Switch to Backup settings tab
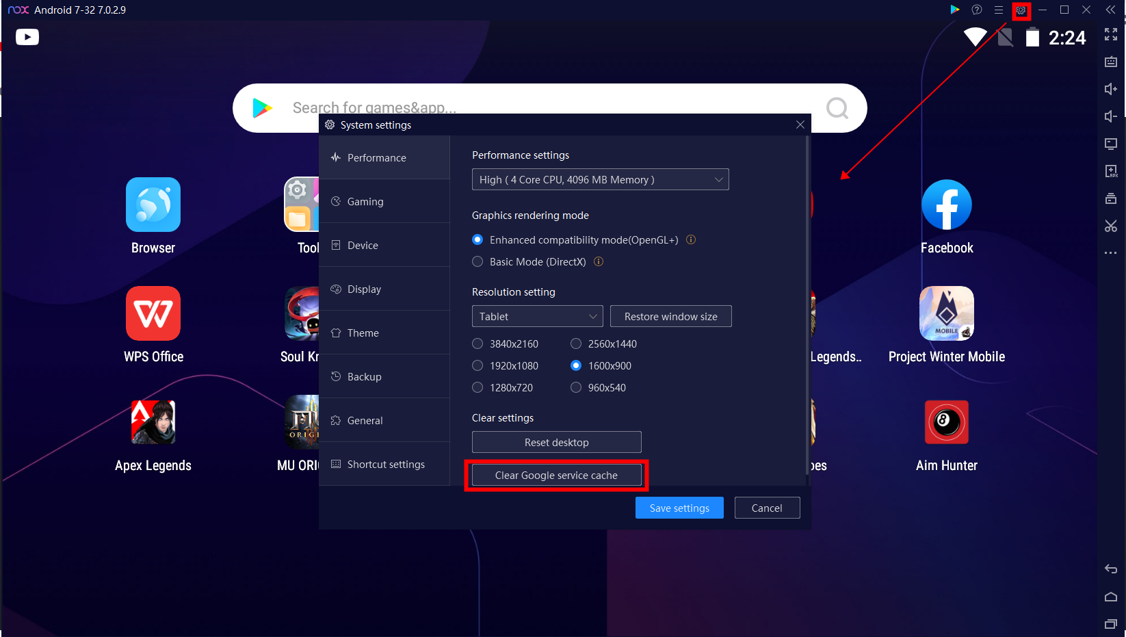This screenshot has height=637, width=1126. point(384,376)
